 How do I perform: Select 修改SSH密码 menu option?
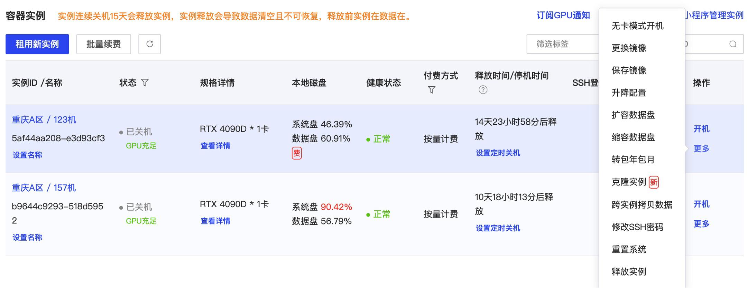click(x=637, y=227)
